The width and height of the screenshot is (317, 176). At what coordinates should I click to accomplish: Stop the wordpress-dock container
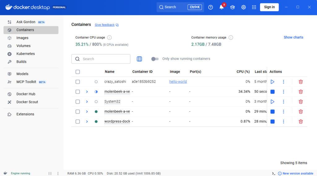click(x=272, y=121)
